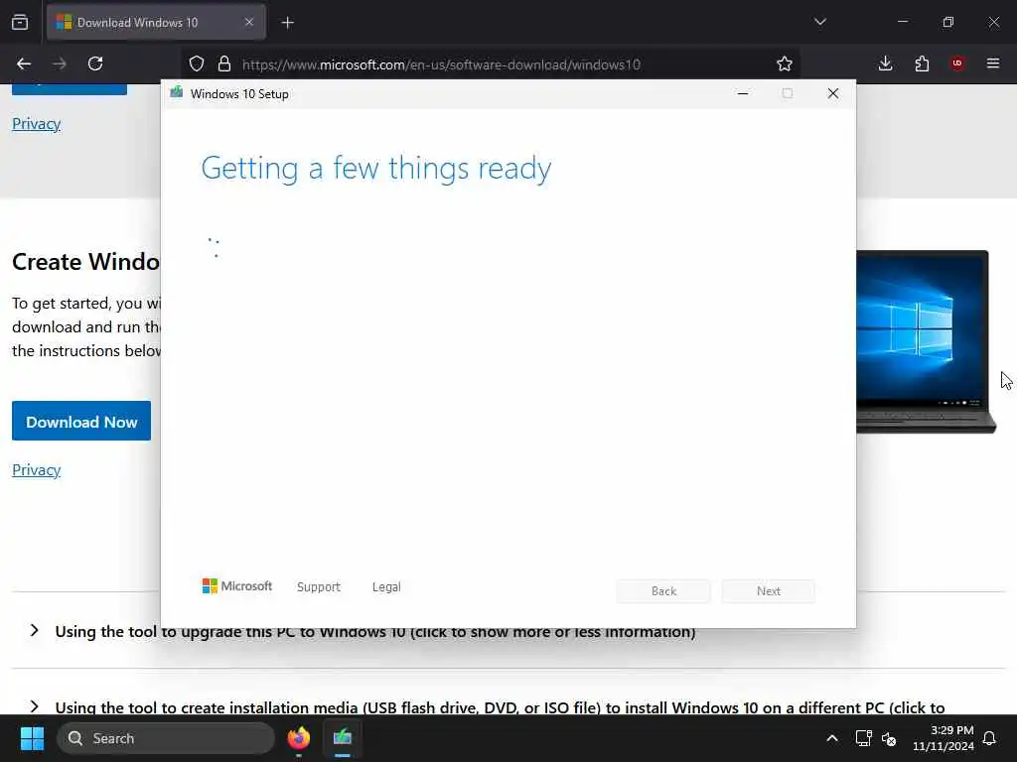Click the Windows Setup taskbar icon

point(343,738)
